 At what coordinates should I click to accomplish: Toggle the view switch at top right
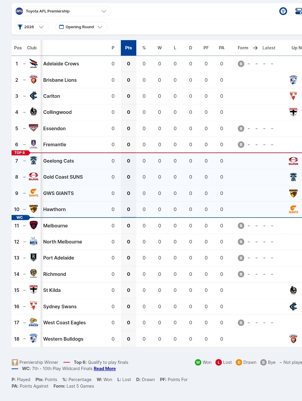point(298,11)
